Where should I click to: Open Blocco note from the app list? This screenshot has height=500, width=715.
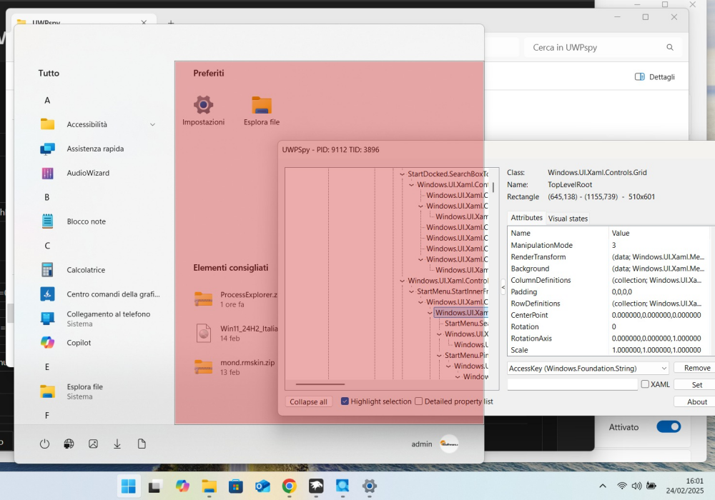(97, 221)
